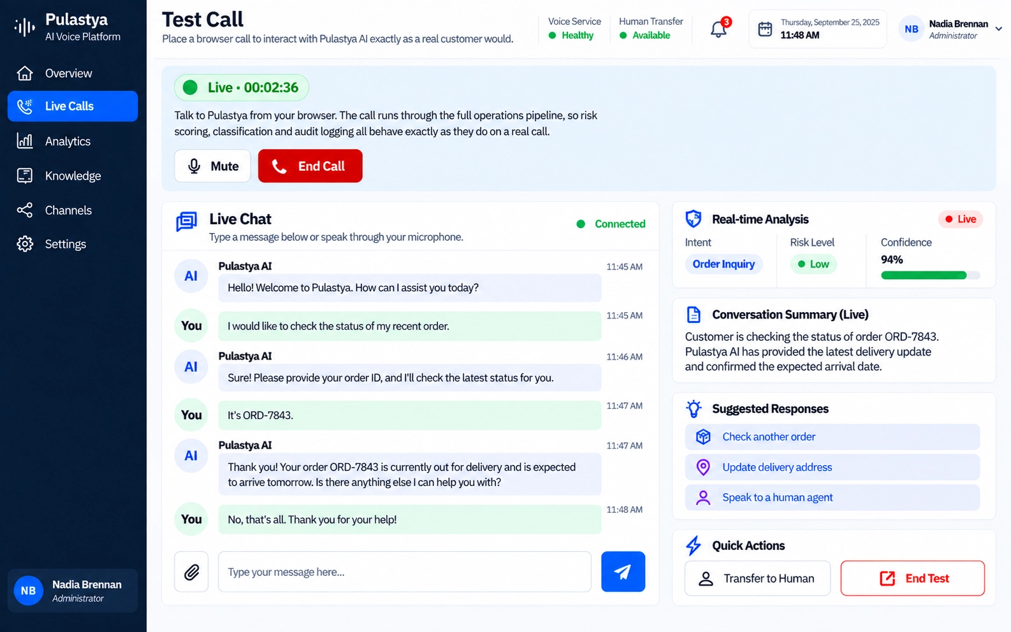Click the NB avatar in the top header
This screenshot has width=1011, height=632.
(x=912, y=29)
